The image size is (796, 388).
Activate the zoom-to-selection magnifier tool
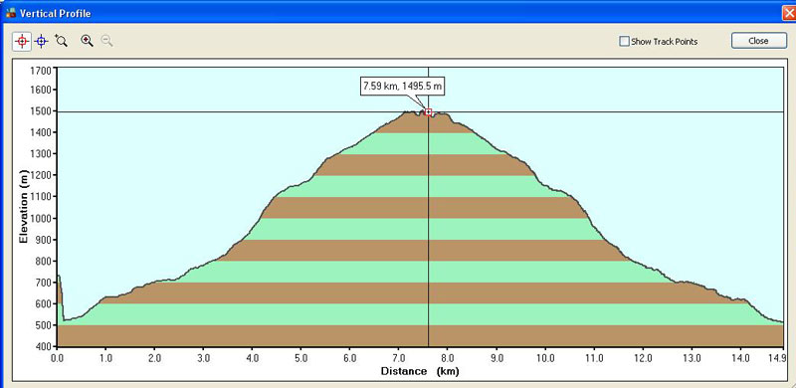61,41
